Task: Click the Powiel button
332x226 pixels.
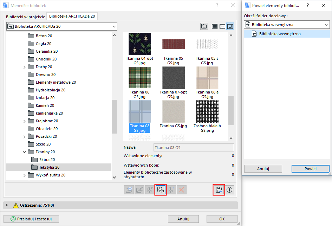Action: (x=310, y=169)
